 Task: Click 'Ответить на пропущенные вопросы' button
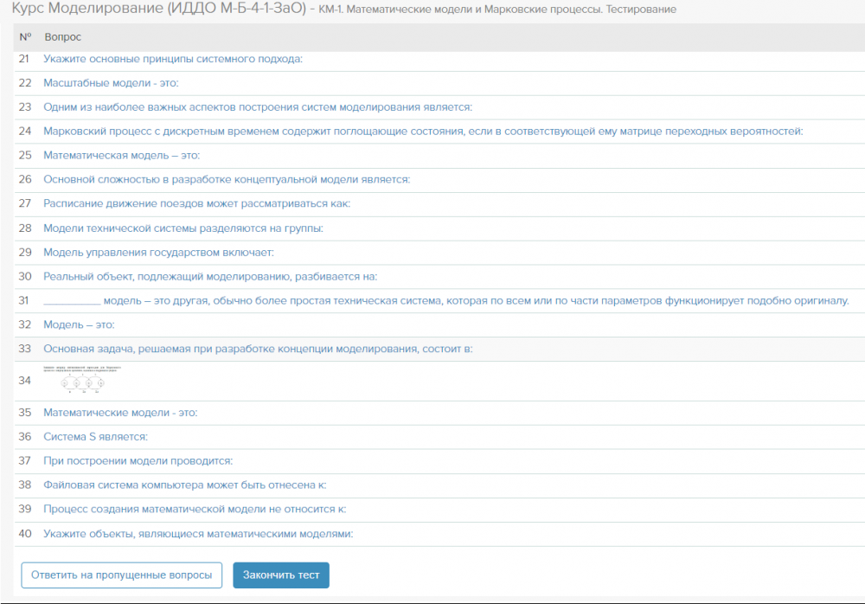point(121,575)
